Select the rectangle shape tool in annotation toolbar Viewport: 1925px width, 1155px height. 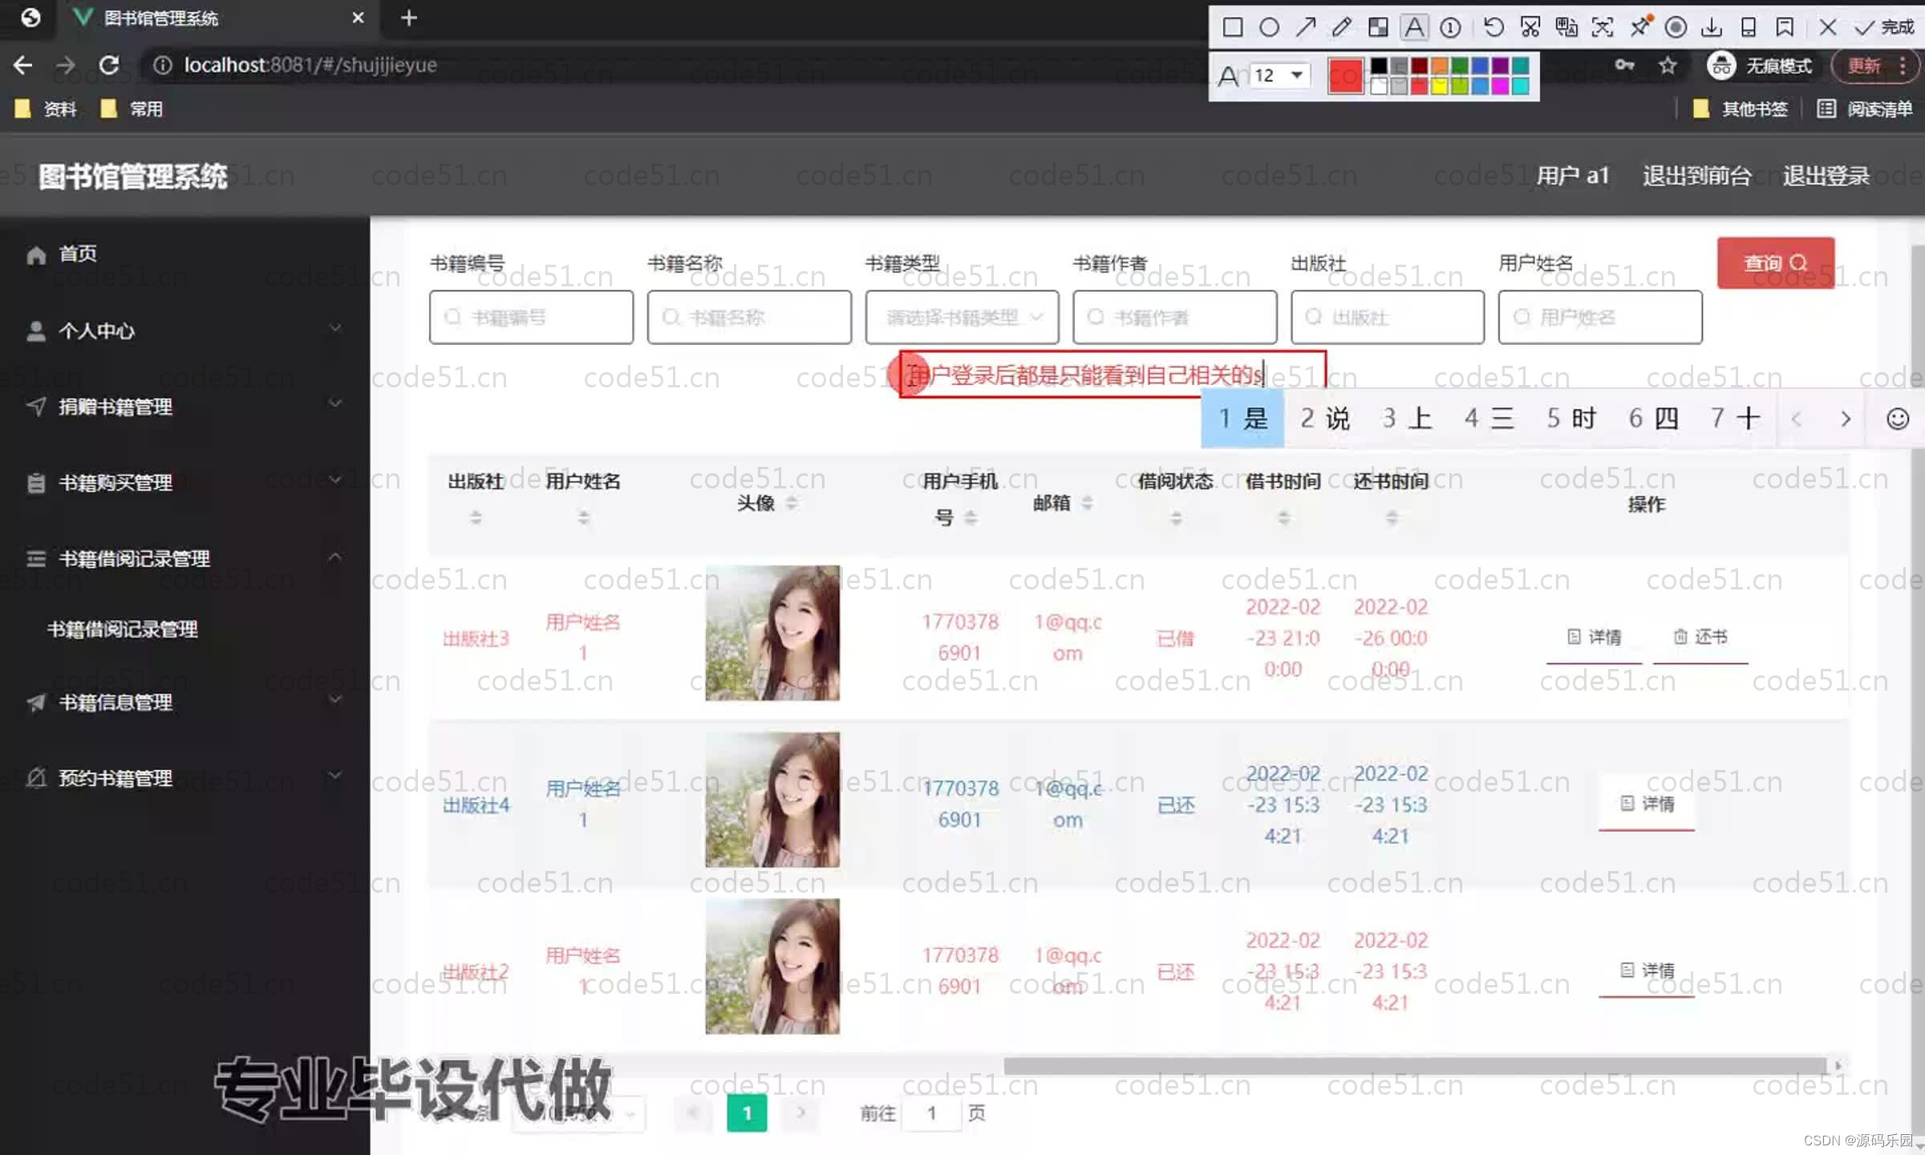tap(1233, 26)
